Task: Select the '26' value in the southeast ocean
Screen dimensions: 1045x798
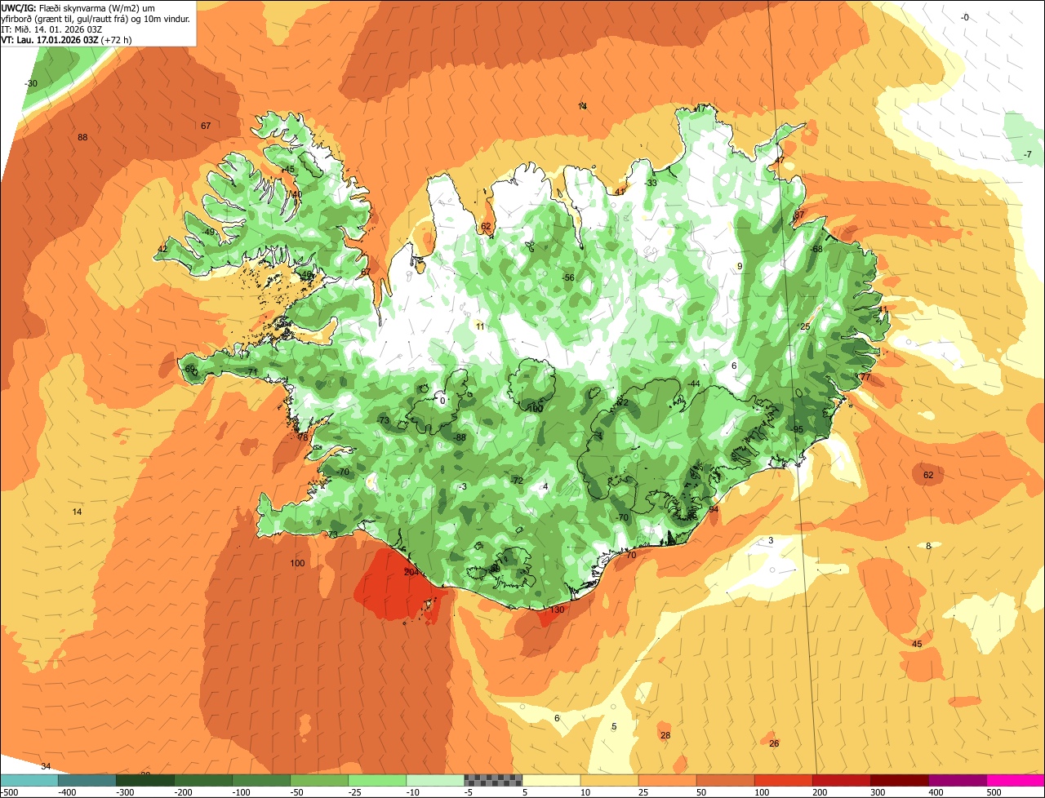Action: 774,743
